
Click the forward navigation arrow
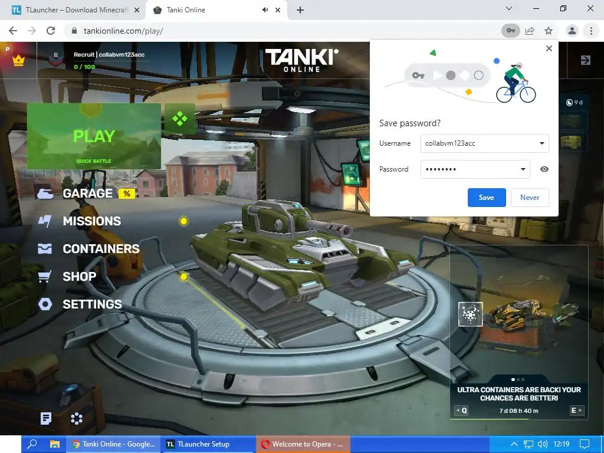coord(32,31)
